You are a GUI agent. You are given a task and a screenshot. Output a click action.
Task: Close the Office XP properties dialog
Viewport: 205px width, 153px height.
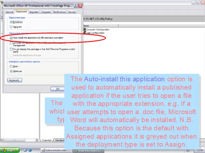point(80,6)
